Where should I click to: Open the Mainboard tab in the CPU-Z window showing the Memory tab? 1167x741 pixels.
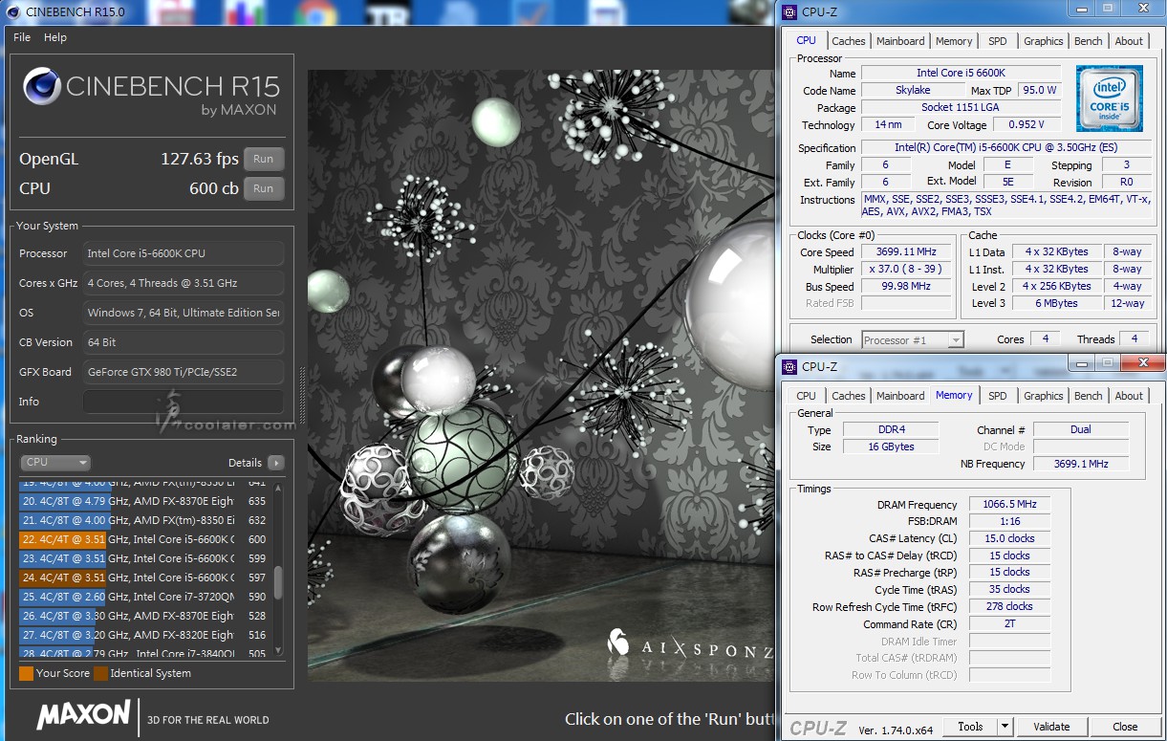point(900,396)
